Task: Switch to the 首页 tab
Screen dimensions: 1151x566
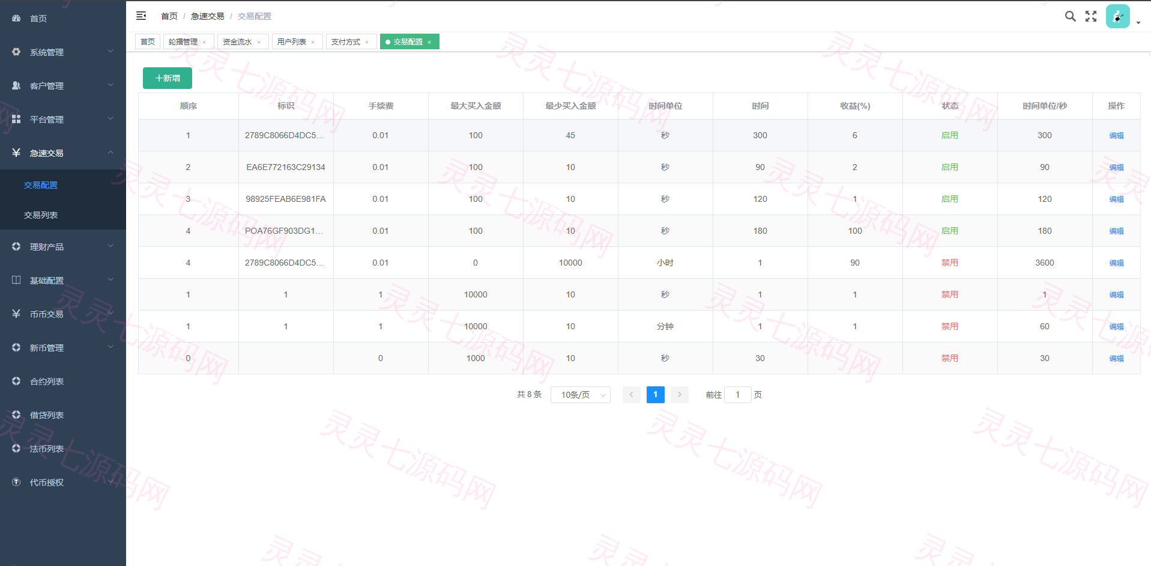Action: pyautogui.click(x=148, y=41)
